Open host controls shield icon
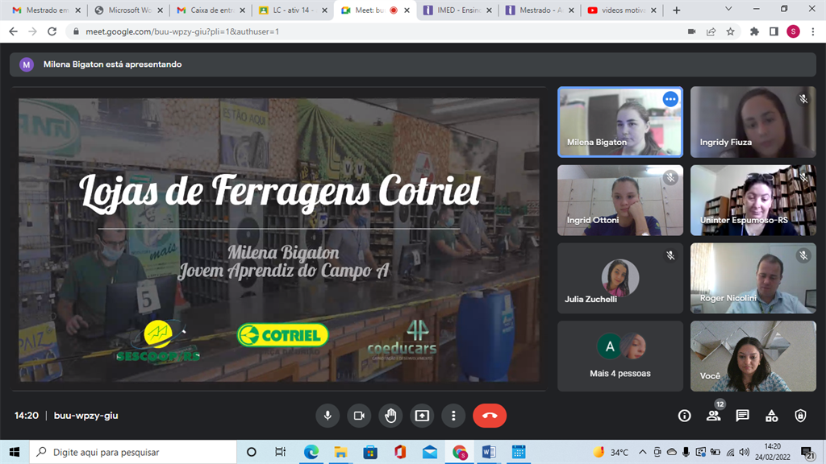The width and height of the screenshot is (826, 464). point(801,416)
